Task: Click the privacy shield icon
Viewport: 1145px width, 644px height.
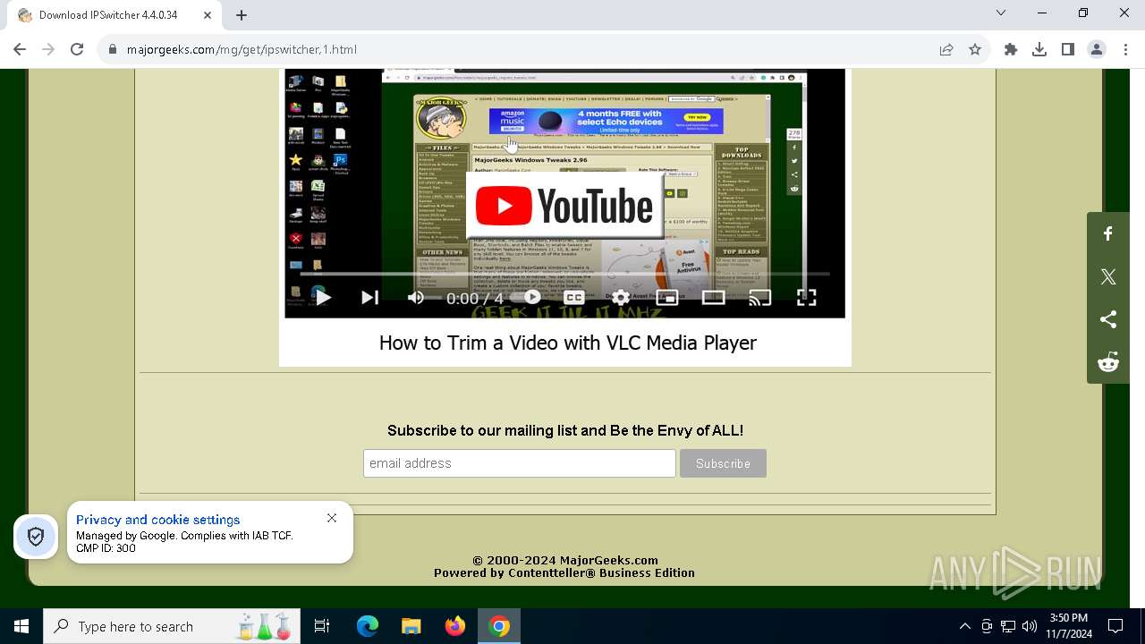Action: pyautogui.click(x=36, y=537)
